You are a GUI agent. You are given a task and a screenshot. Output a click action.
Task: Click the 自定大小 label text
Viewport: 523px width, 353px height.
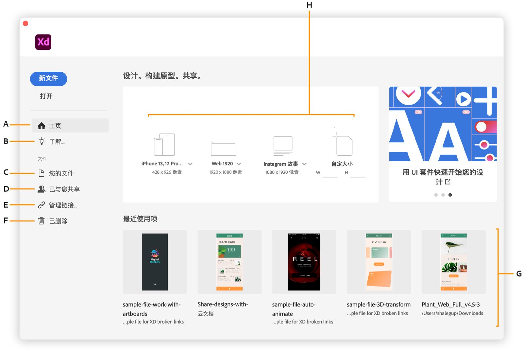click(342, 164)
